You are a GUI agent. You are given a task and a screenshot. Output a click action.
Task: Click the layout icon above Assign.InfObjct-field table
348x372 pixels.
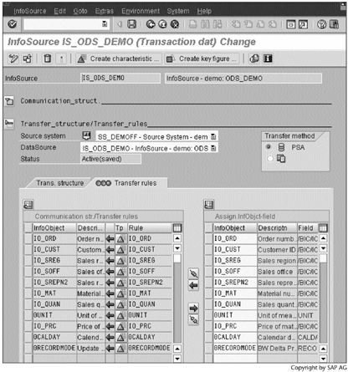[x=209, y=205]
